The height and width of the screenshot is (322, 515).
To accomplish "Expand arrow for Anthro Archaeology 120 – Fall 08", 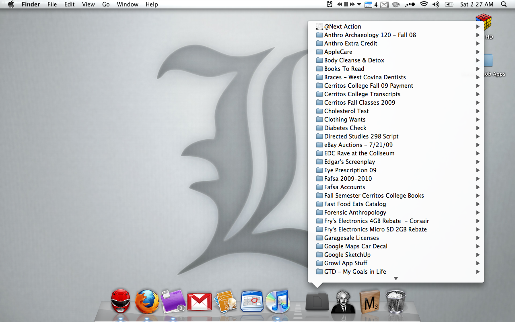I will pos(478,35).
